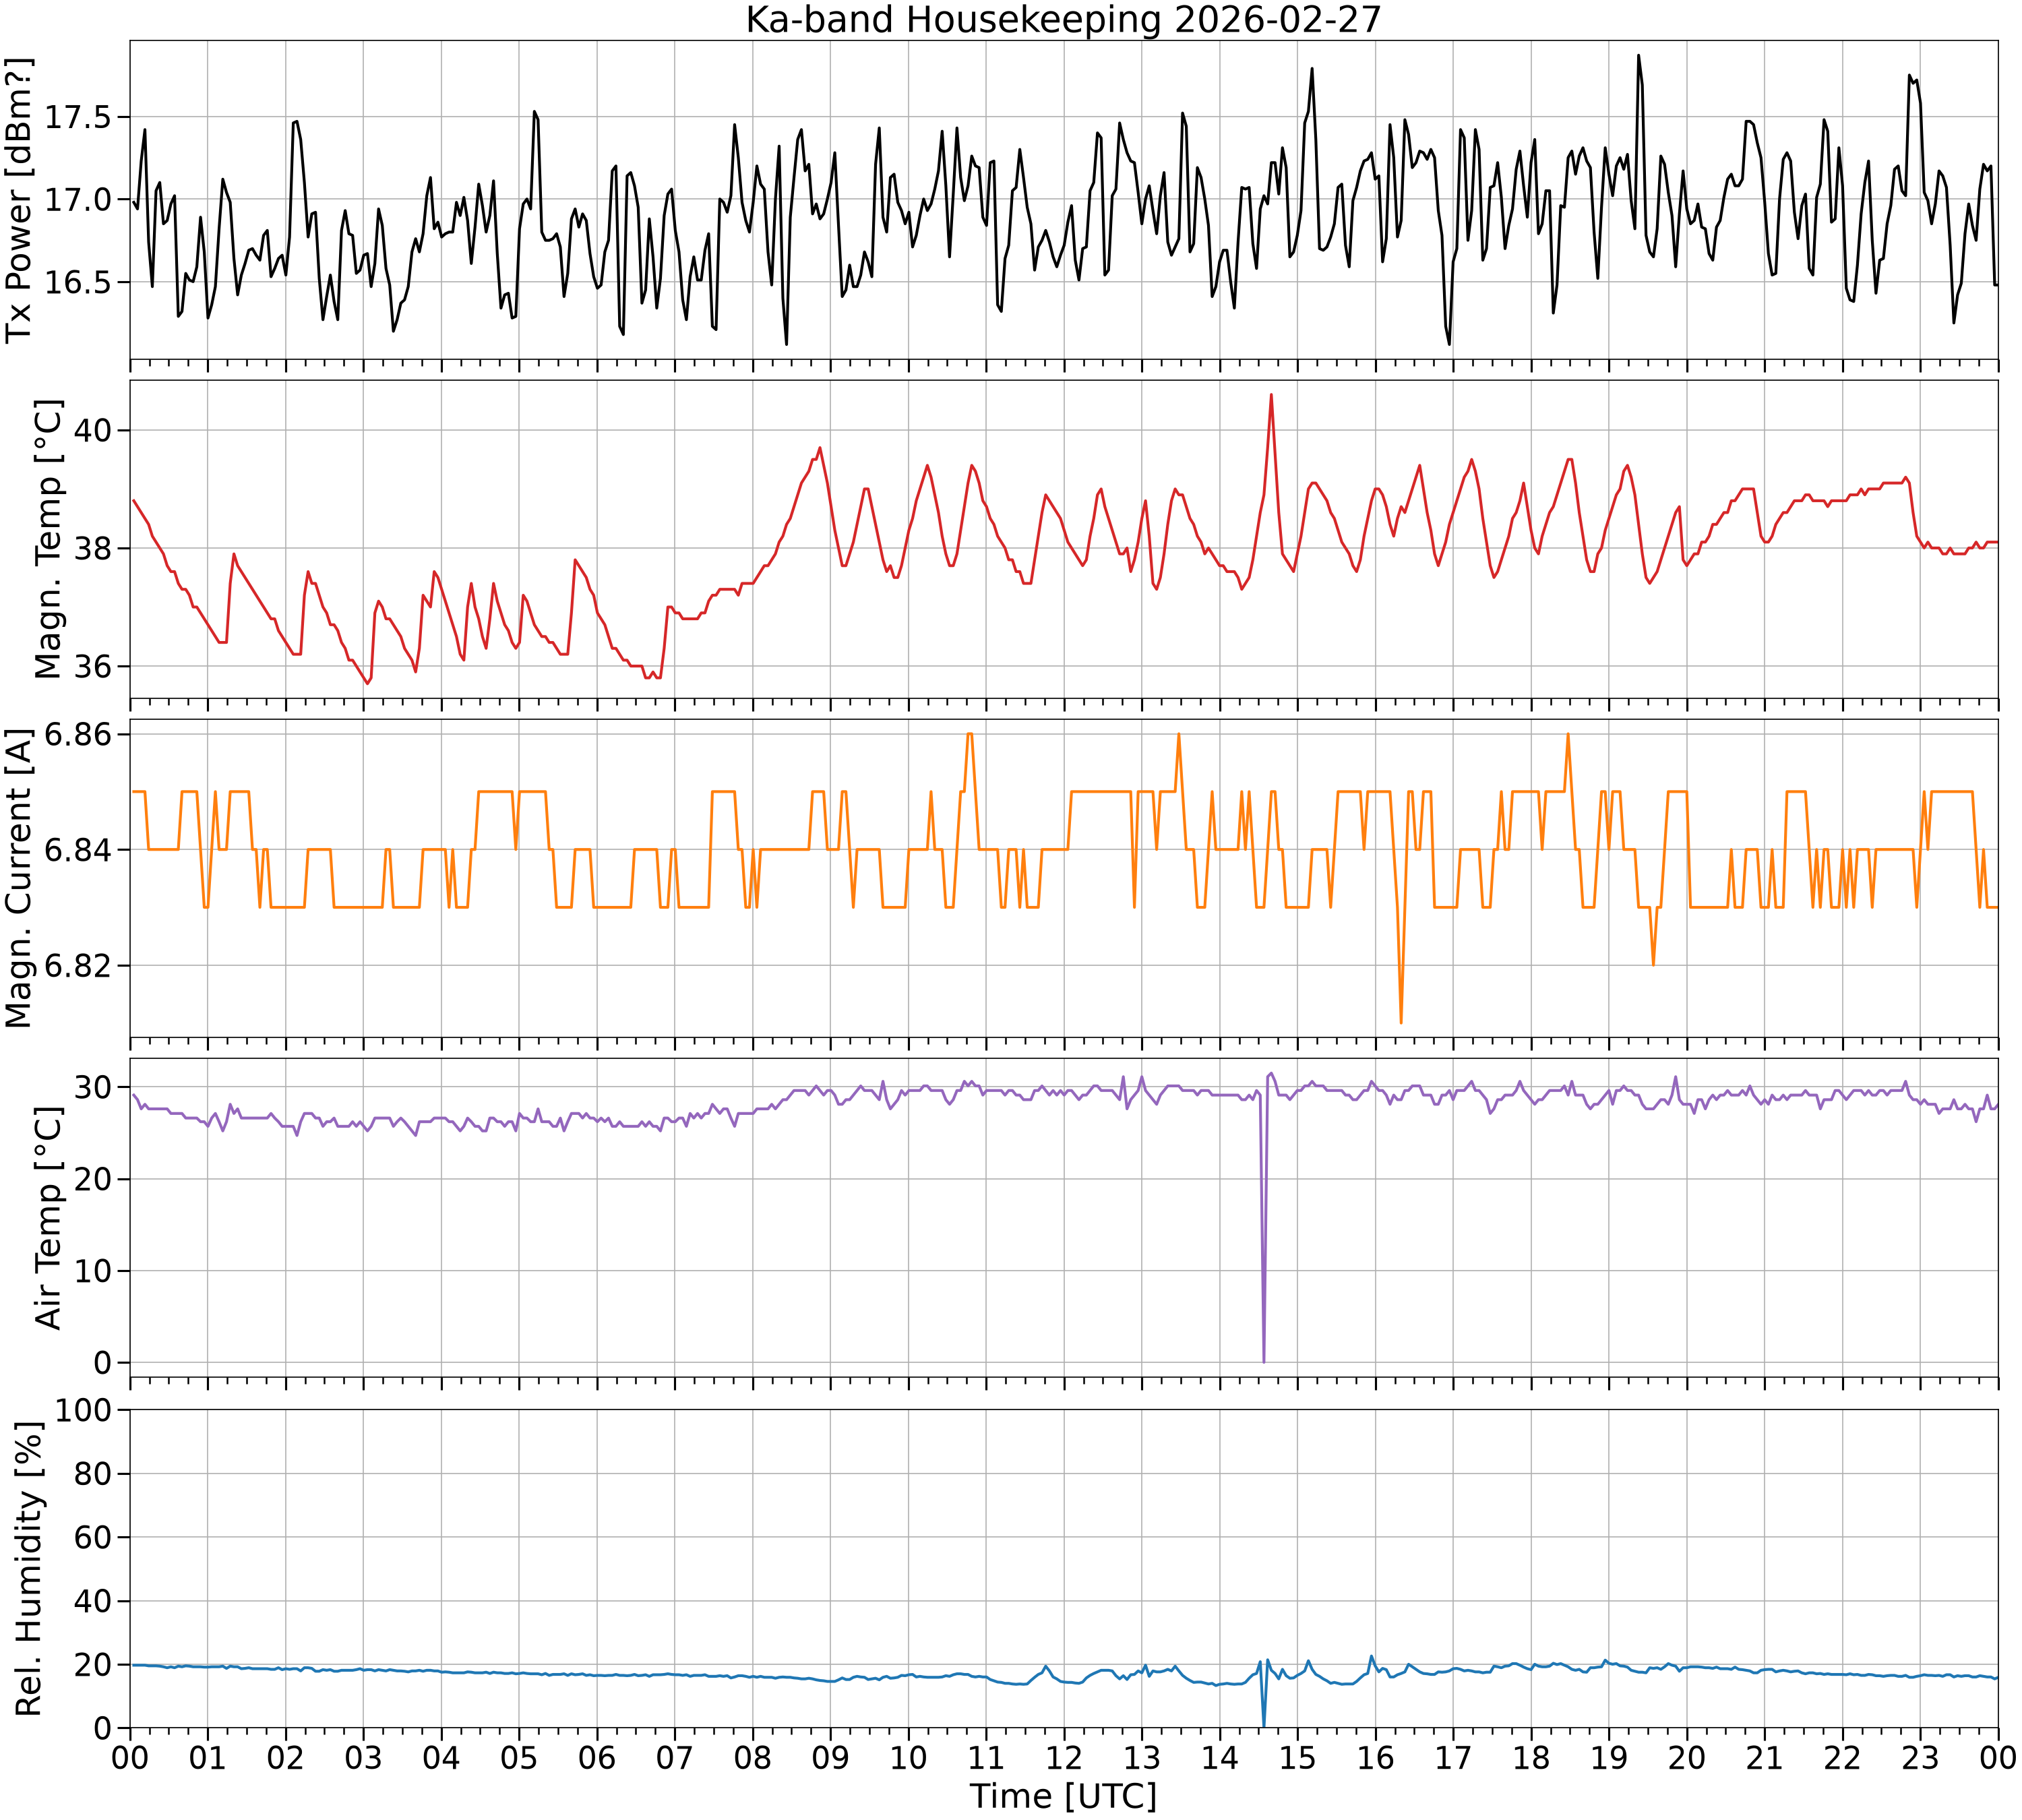Screen dimensions: 2022x1820
Task: Click the Rel. Humidity [%] axis label
Action: tap(29, 1568)
